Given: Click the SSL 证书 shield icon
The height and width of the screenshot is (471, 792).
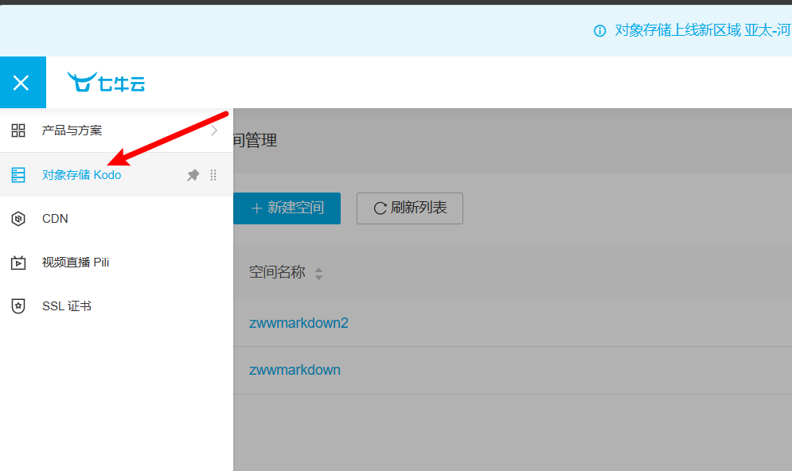Looking at the screenshot, I should pos(18,306).
